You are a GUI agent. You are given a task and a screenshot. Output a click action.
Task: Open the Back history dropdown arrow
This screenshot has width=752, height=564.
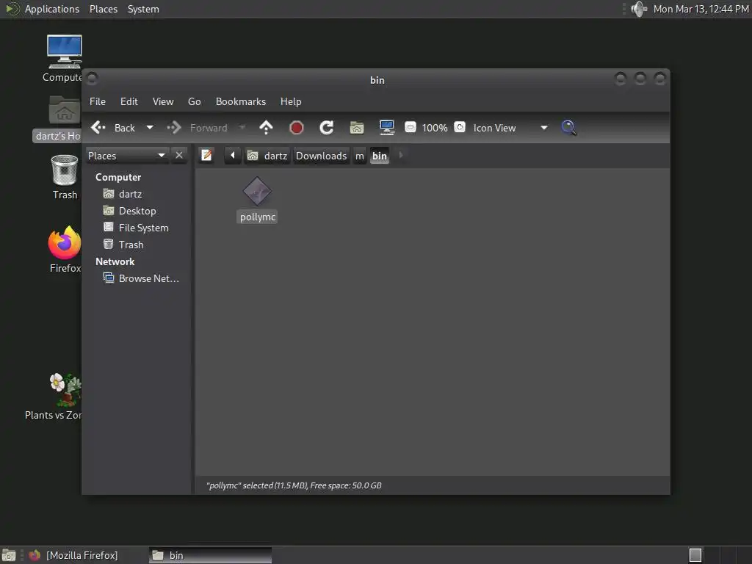coord(150,128)
